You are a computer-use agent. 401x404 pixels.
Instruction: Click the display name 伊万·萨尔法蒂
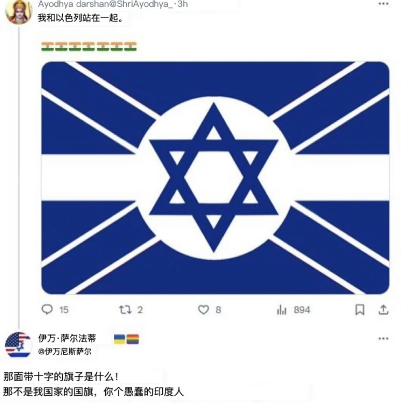(67, 338)
